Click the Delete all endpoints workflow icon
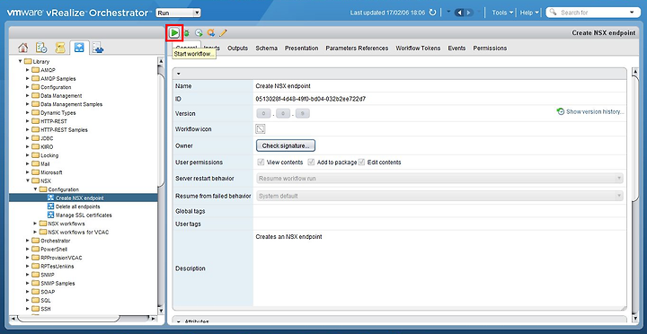This screenshot has height=334, width=647. coord(51,207)
